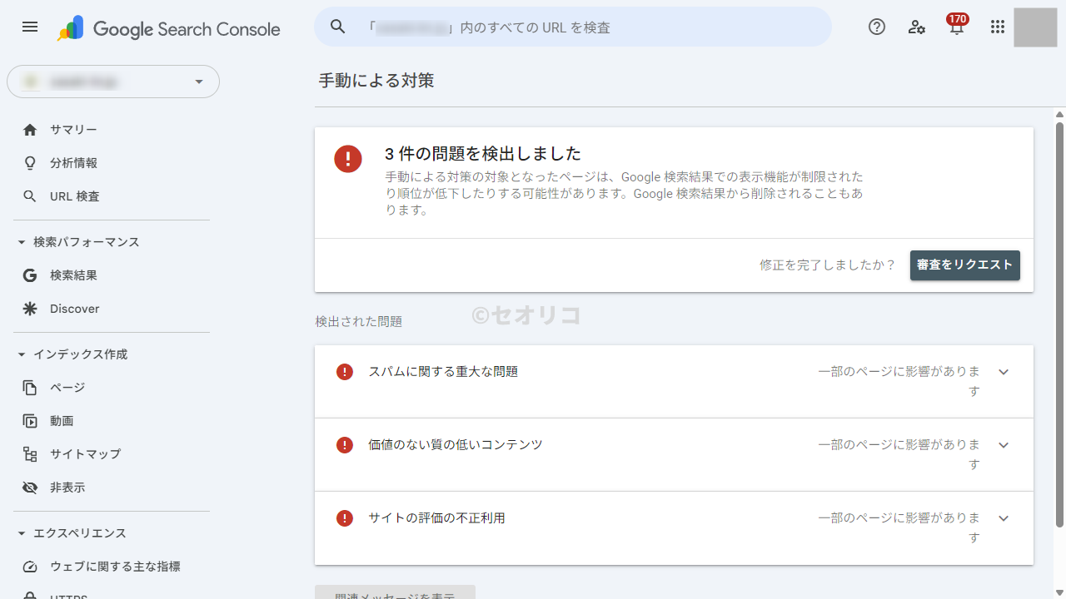Open the Google apps grid
The width and height of the screenshot is (1066, 599).
998,27
